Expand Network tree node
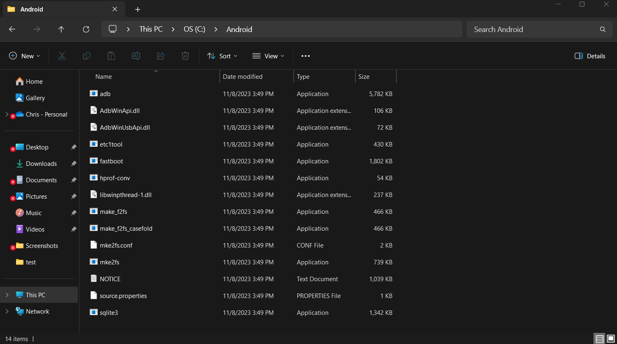 tap(7, 311)
